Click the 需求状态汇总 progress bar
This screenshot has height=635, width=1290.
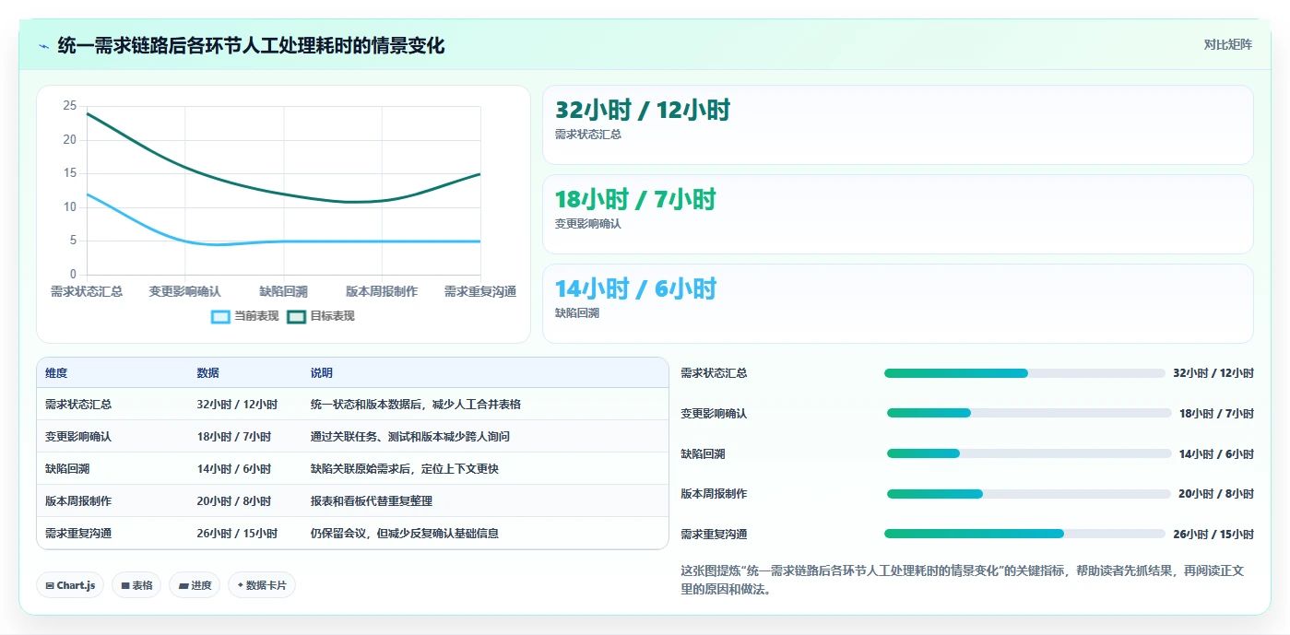(x=1024, y=373)
